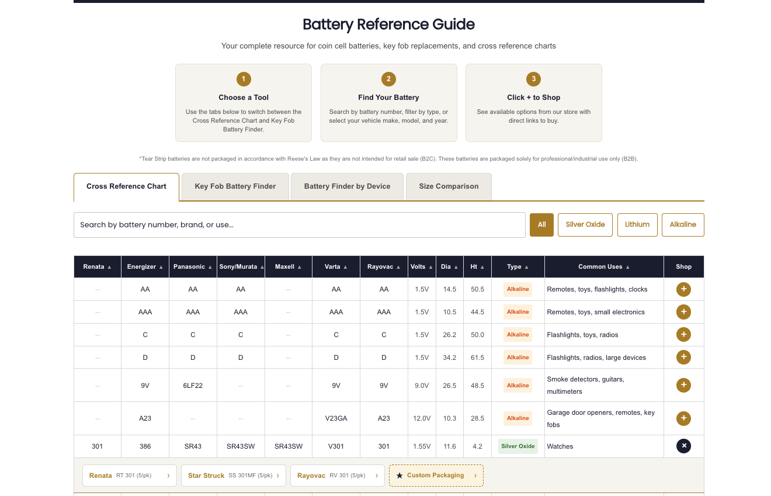Sort by the Sony/Murata column header
This screenshot has width=771, height=496.
(241, 266)
